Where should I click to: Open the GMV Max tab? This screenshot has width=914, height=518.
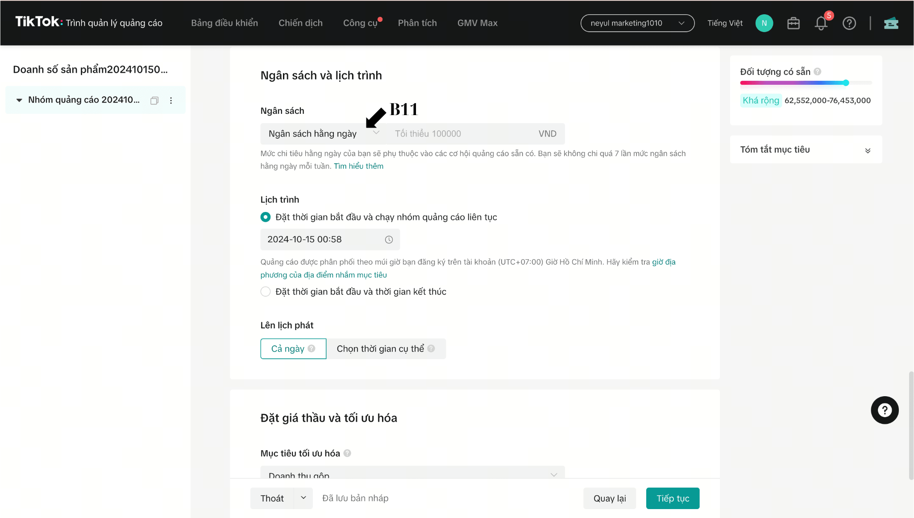click(477, 23)
